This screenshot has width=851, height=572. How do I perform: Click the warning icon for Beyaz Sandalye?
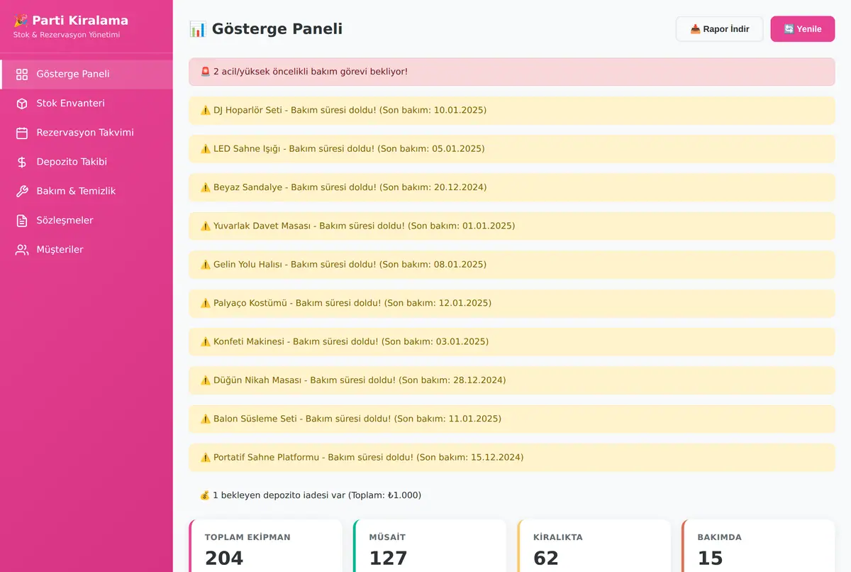pyautogui.click(x=206, y=187)
